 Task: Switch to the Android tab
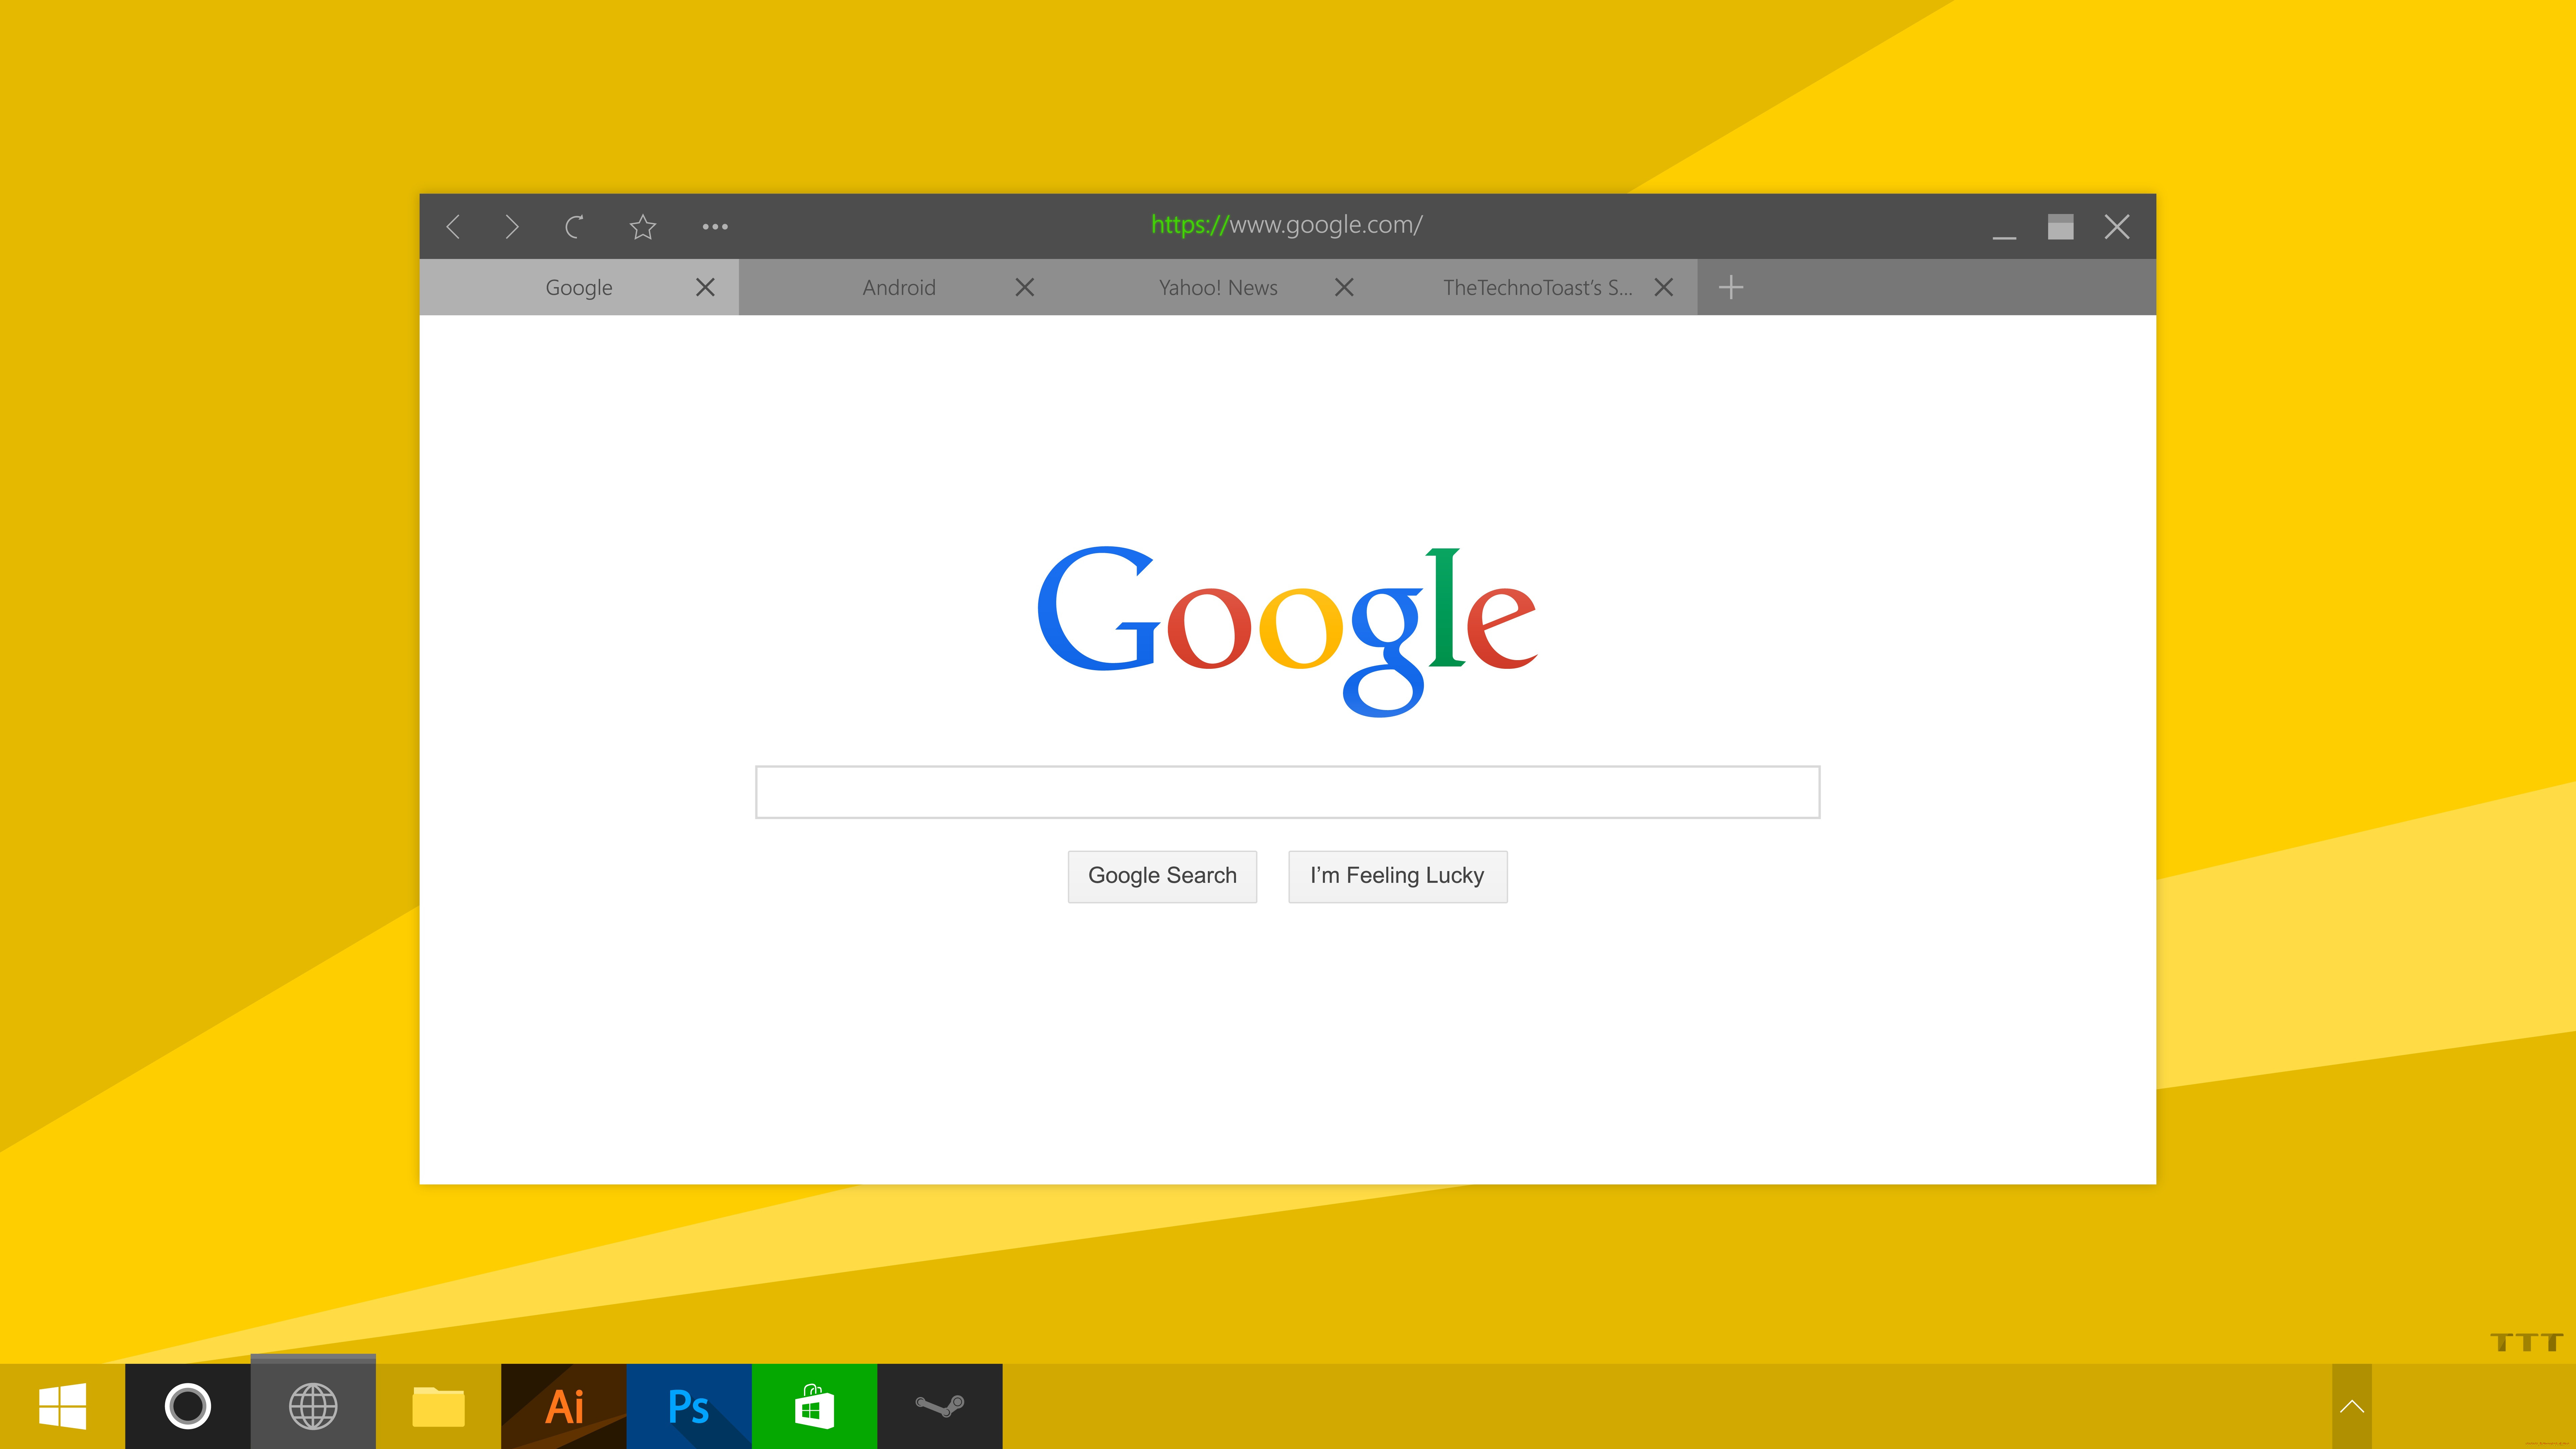click(897, 287)
